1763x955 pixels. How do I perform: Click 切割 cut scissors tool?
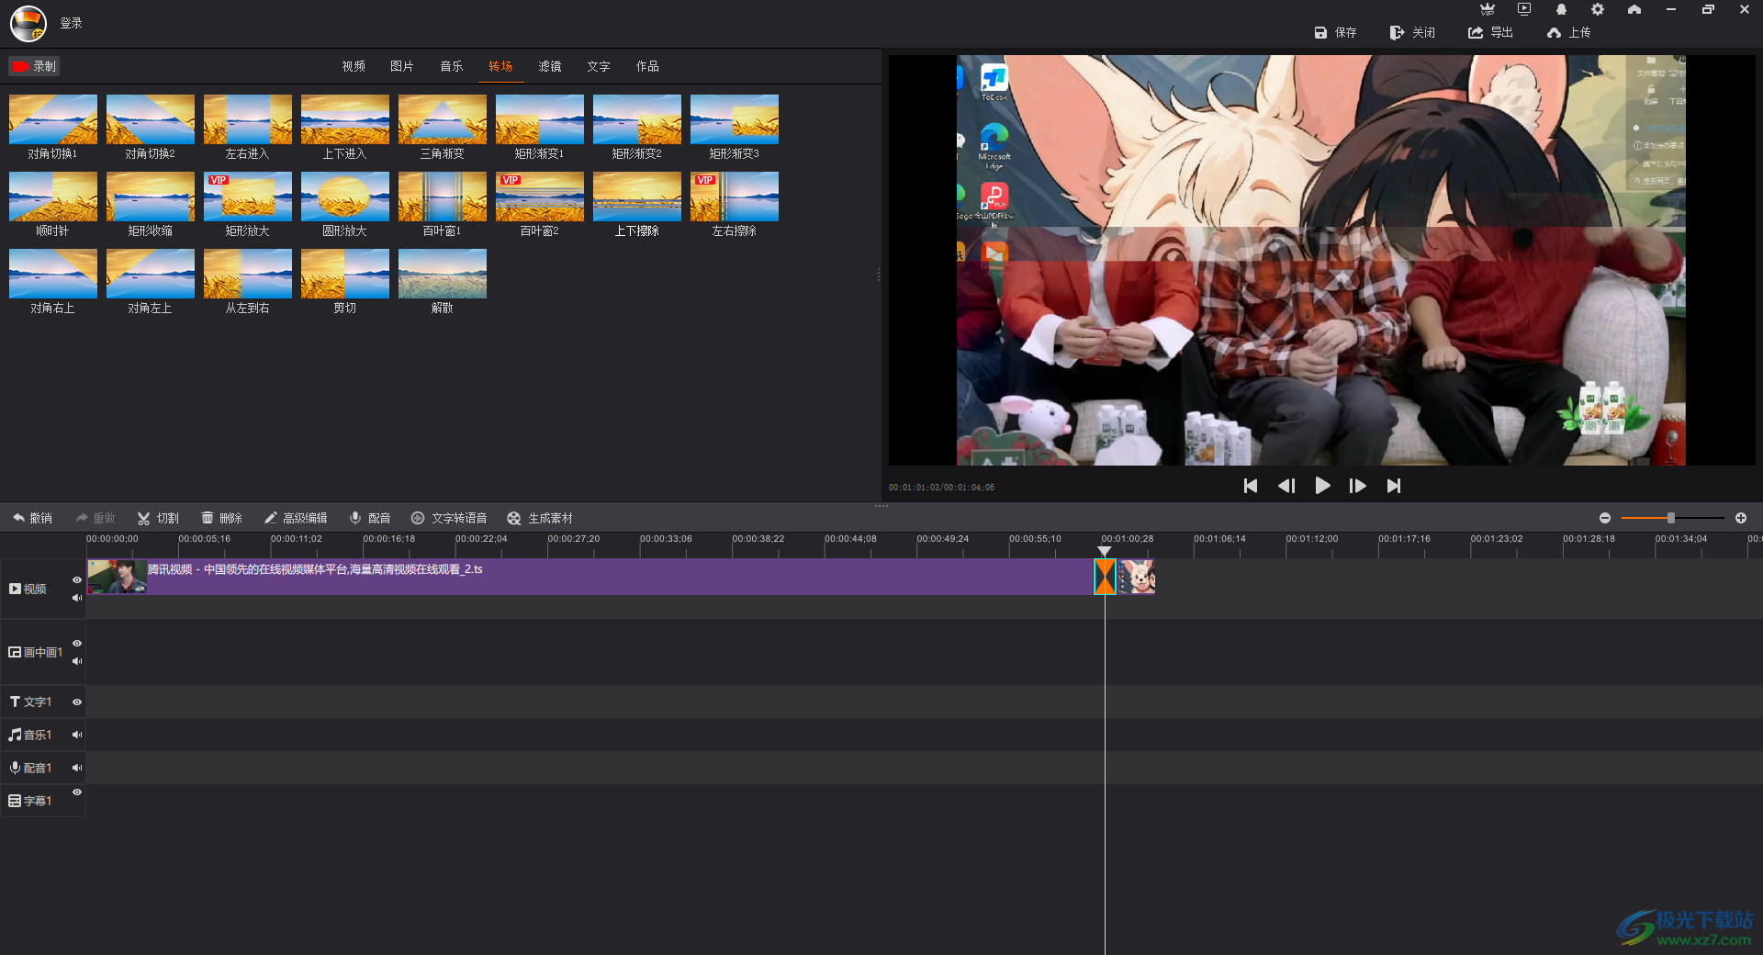158,518
